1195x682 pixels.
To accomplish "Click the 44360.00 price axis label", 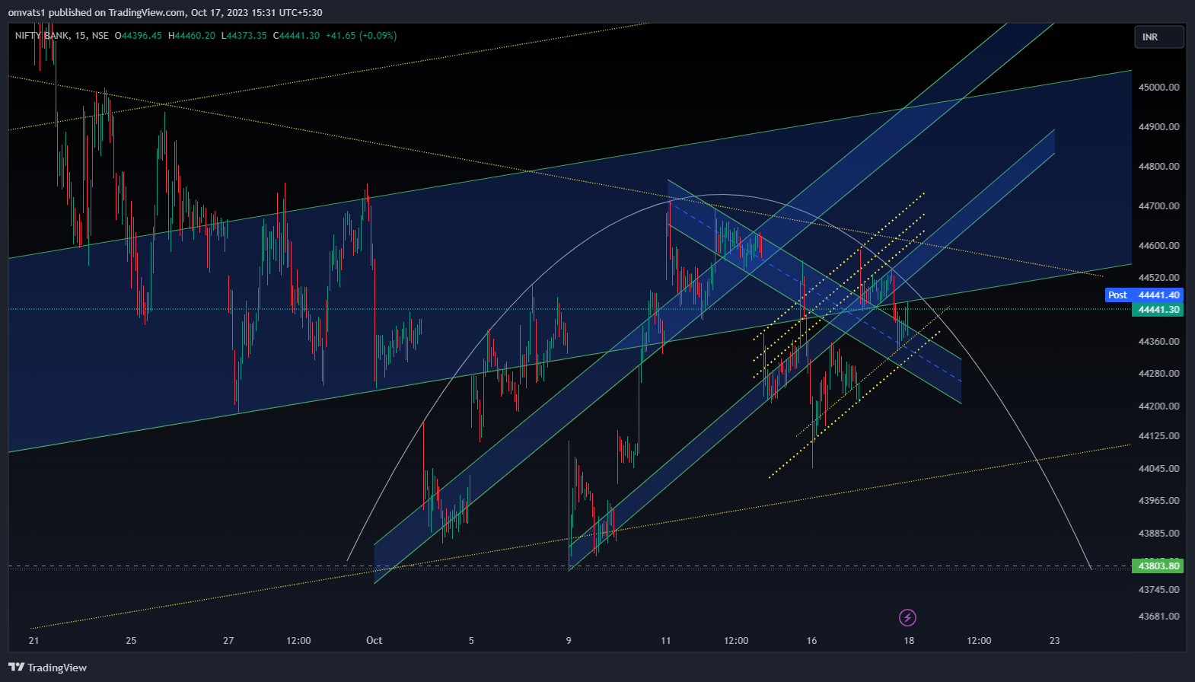I will (x=1158, y=342).
